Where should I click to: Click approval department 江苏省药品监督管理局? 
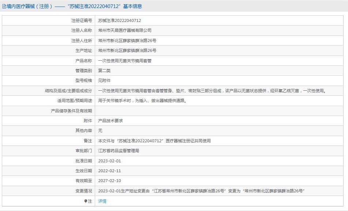(x=119, y=151)
